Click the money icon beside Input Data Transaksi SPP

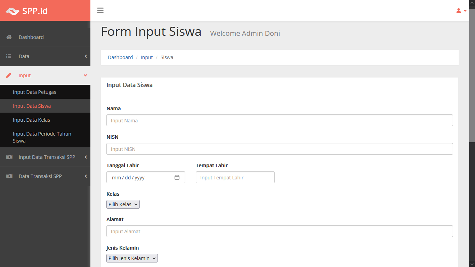point(9,157)
